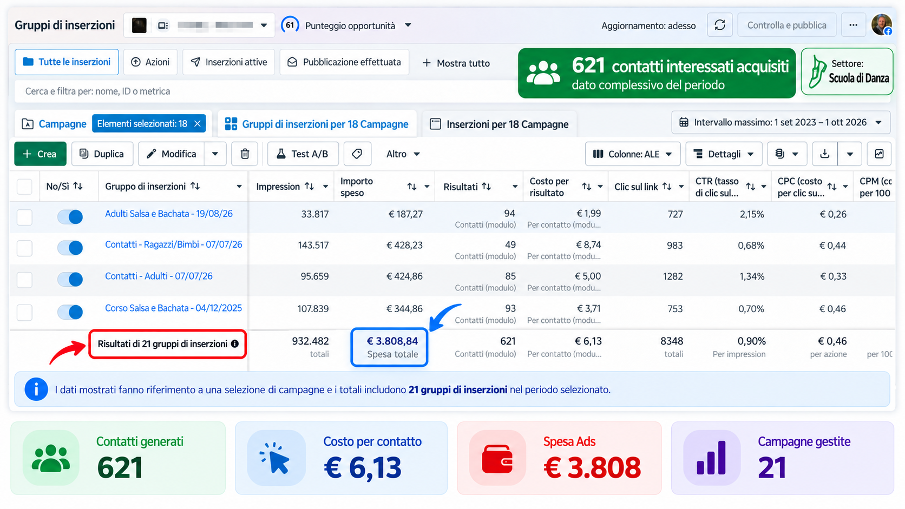Click the Test A/B button
Image resolution: width=905 pixels, height=509 pixels.
point(303,154)
